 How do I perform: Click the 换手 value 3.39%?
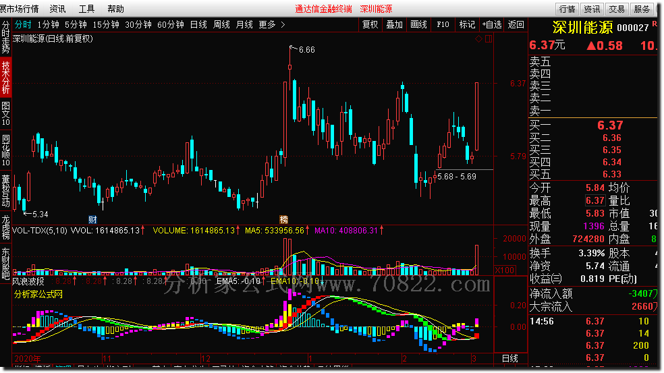[592, 253]
